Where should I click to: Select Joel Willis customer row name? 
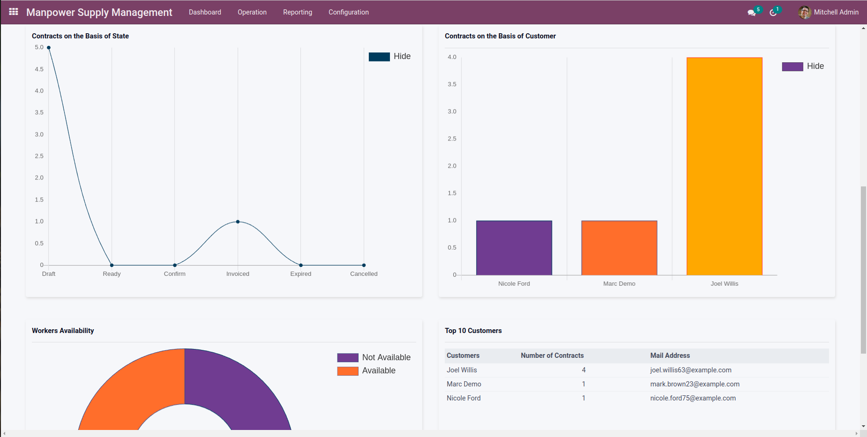coord(462,370)
